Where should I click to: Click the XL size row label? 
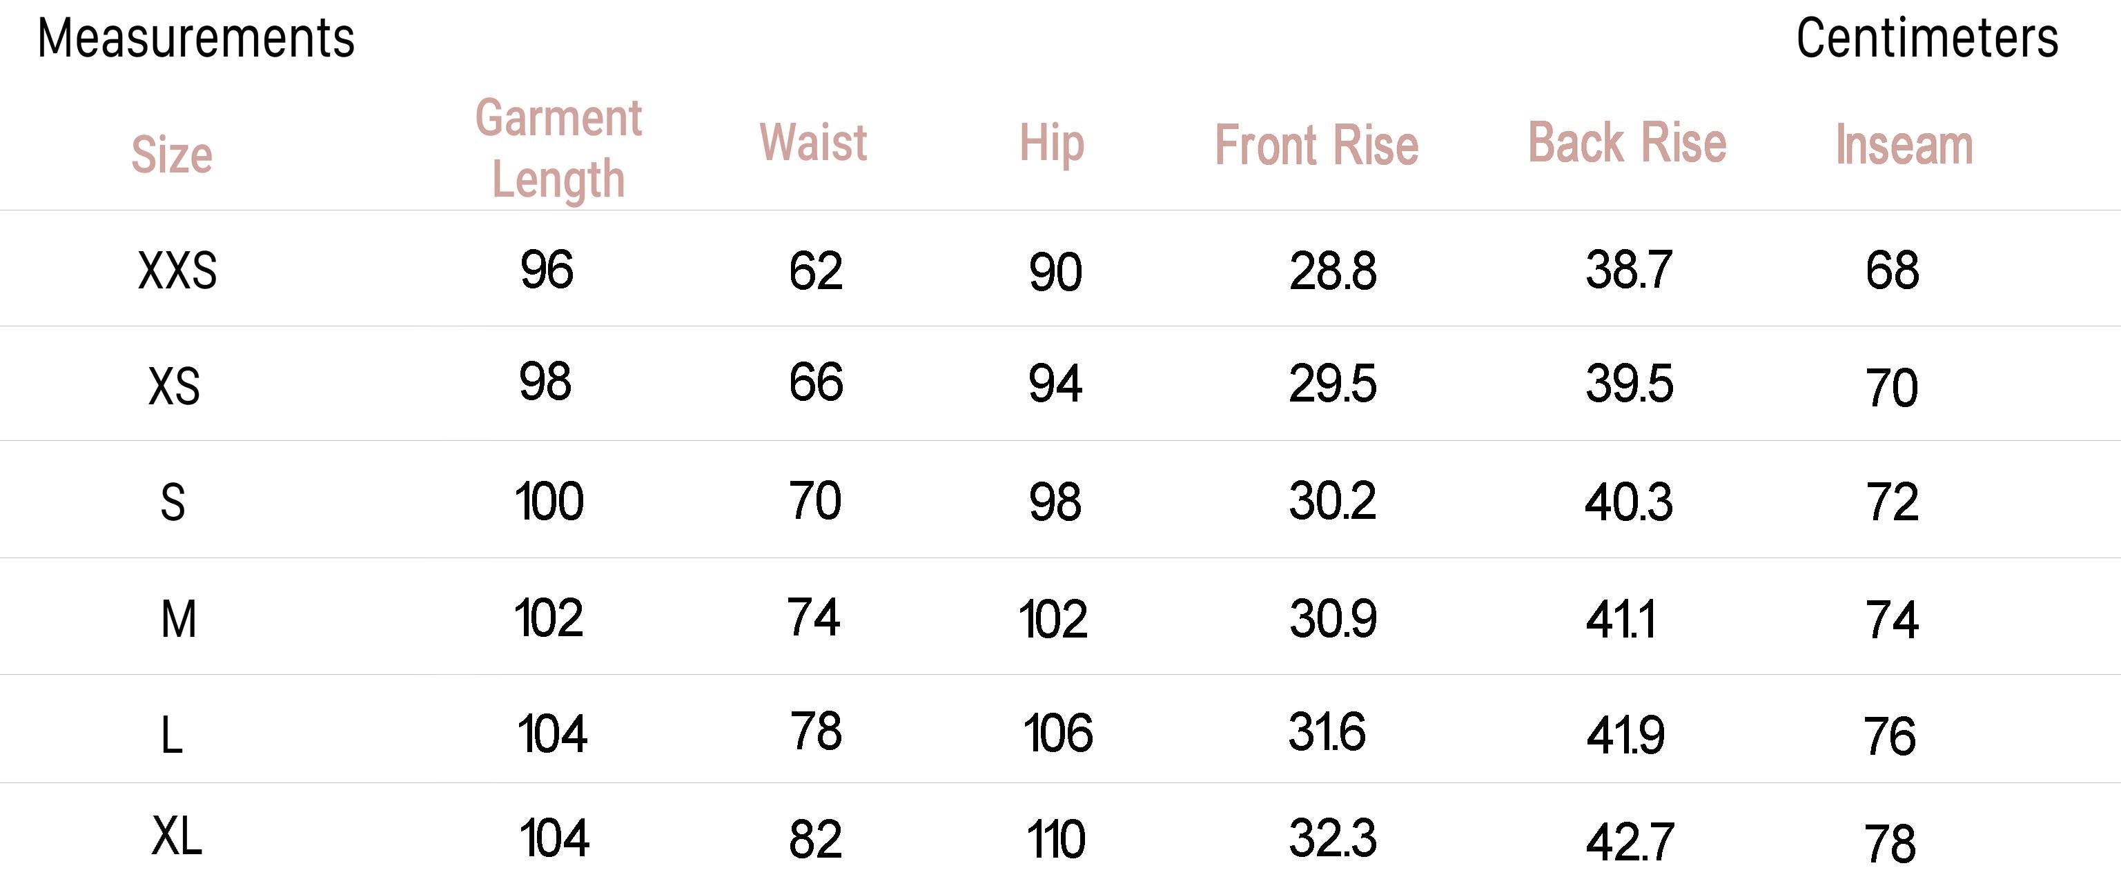click(x=176, y=837)
